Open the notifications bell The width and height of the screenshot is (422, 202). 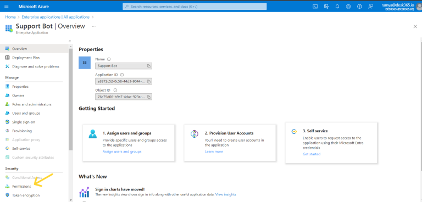337,7
